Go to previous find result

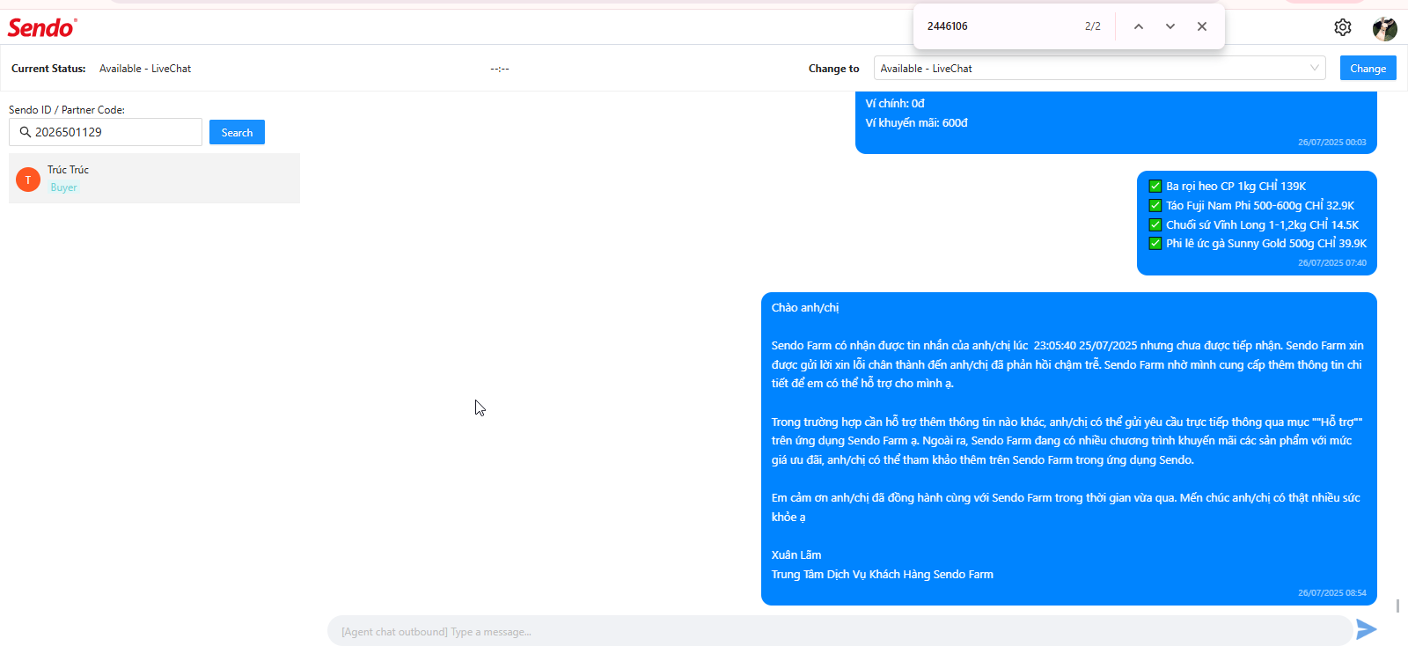(x=1139, y=26)
